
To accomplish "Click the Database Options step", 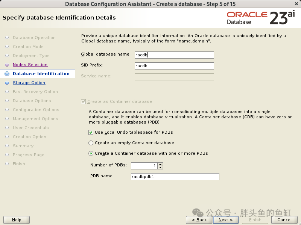I will (x=32, y=101).
